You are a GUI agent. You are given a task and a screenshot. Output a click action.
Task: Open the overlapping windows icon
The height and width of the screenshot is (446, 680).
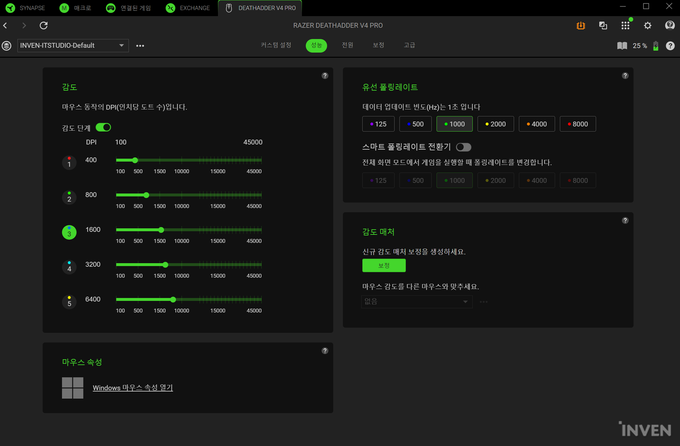(x=603, y=25)
